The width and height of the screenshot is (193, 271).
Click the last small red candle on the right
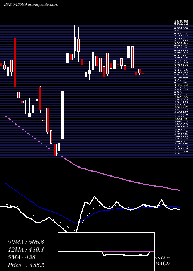click(x=143, y=74)
